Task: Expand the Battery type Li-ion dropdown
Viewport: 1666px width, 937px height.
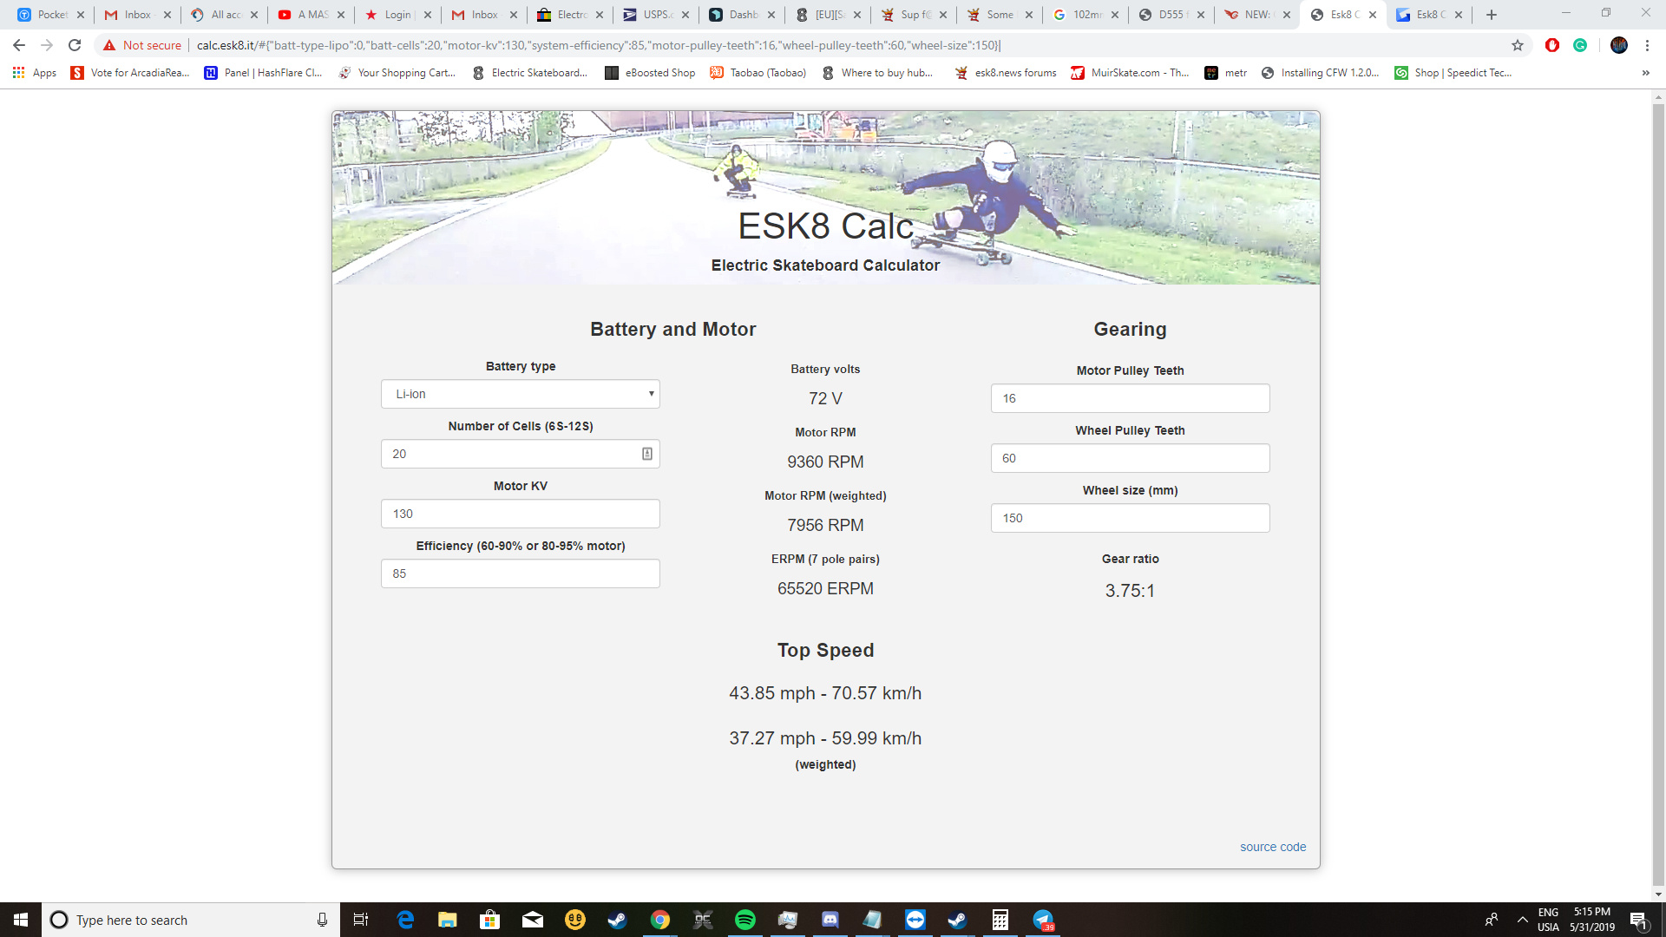Action: (x=520, y=394)
